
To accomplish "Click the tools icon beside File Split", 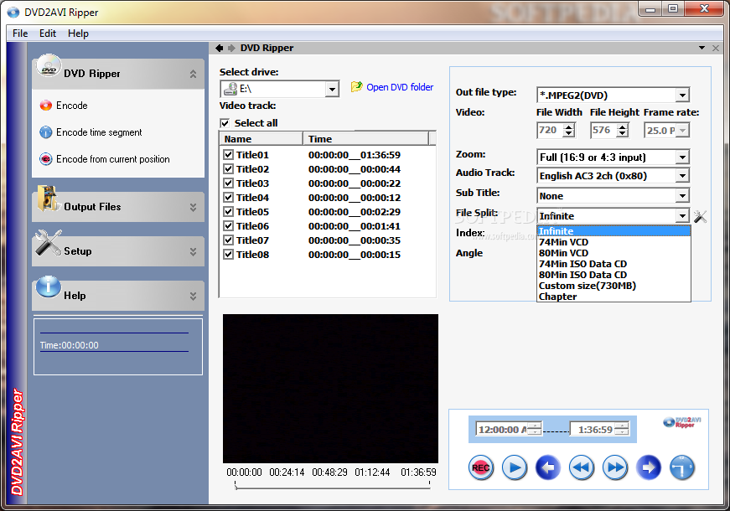I will [x=700, y=216].
